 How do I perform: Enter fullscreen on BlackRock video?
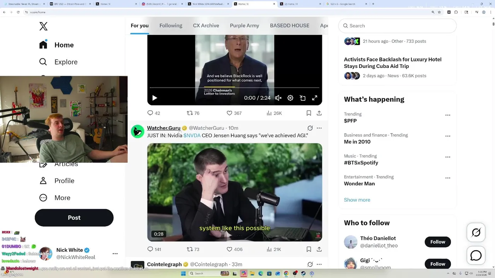pyautogui.click(x=315, y=98)
